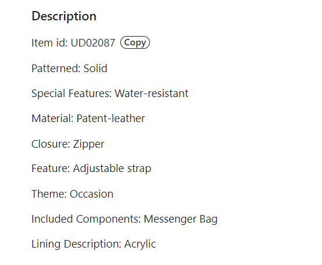This screenshot has height=265, width=322.
Task: Select the 'Zipper' closure value
Action: [x=89, y=144]
